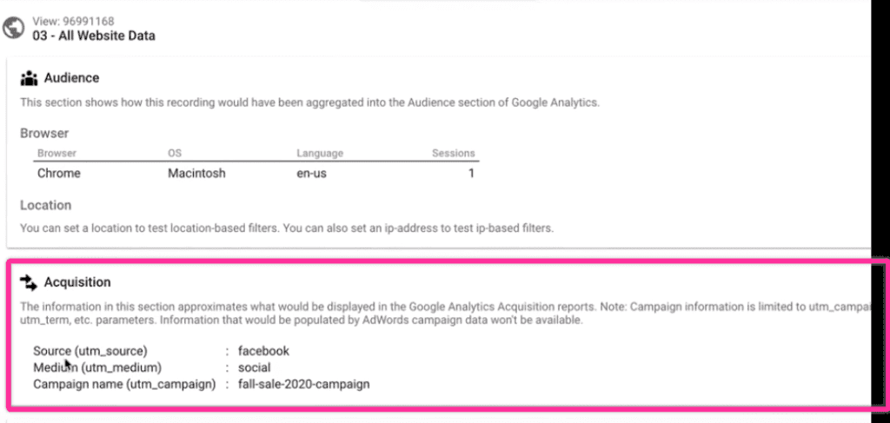Viewport: 890px width, 423px height.
Task: Click the Audience section heading
Action: [71, 77]
